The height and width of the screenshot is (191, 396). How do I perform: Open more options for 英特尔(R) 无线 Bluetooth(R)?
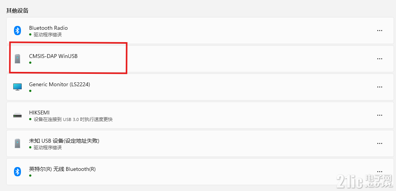pyautogui.click(x=379, y=171)
